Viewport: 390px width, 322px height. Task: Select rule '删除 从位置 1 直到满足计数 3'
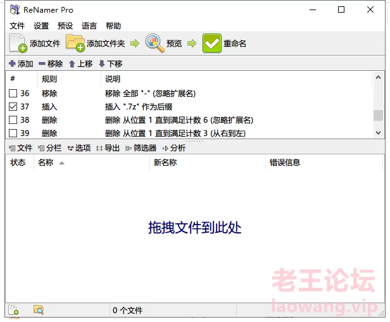click(175, 133)
